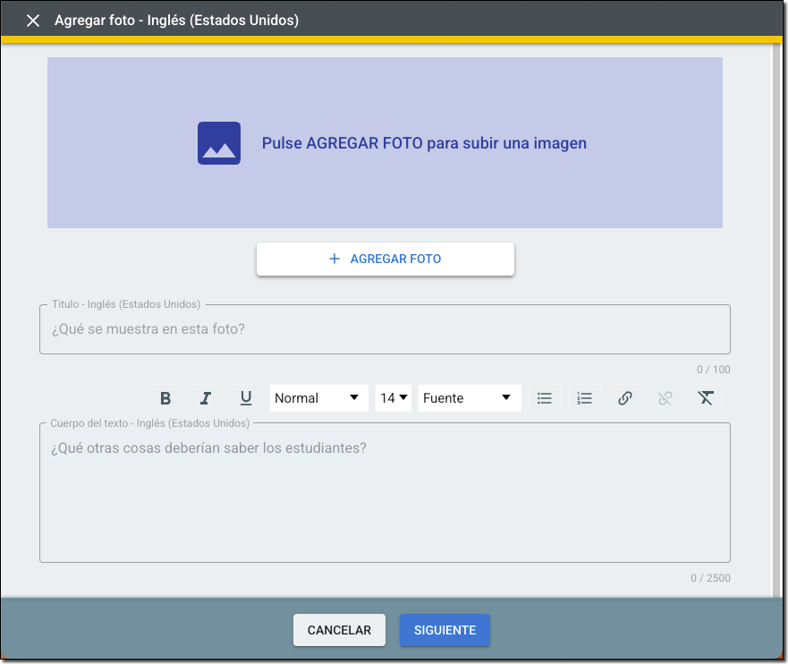Click the CANCELAR button
Image resolution: width=788 pixels, height=664 pixels.
point(339,630)
